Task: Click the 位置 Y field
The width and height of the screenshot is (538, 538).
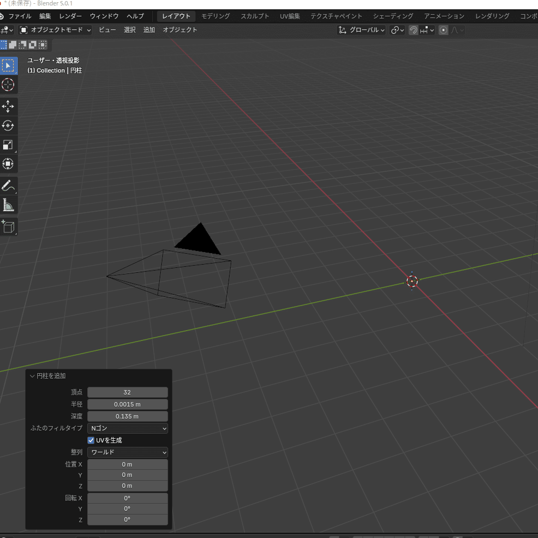Action: coord(128,475)
